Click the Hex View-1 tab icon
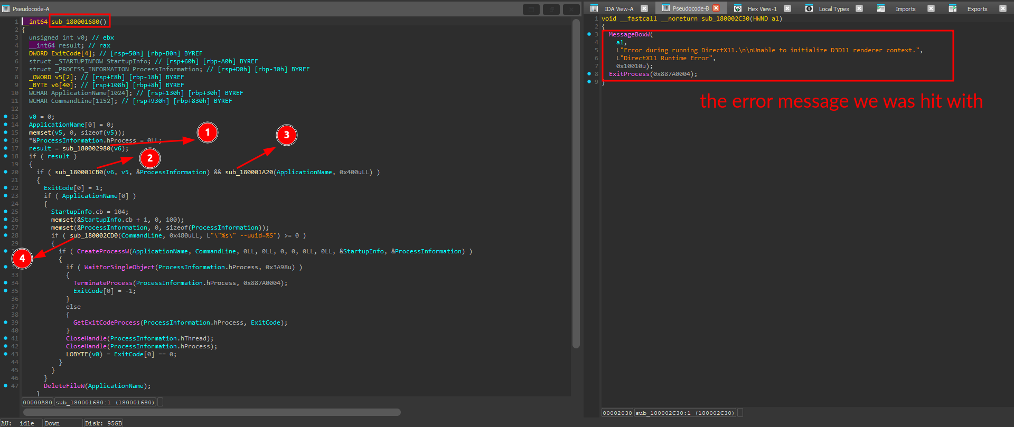The width and height of the screenshot is (1014, 427). pos(738,8)
